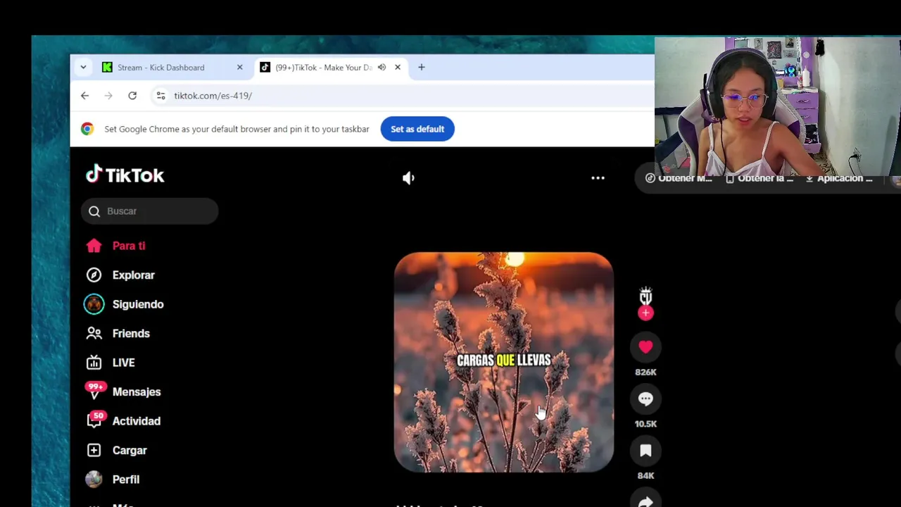Image resolution: width=901 pixels, height=507 pixels.
Task: Share the video with arrow icon
Action: [645, 501]
